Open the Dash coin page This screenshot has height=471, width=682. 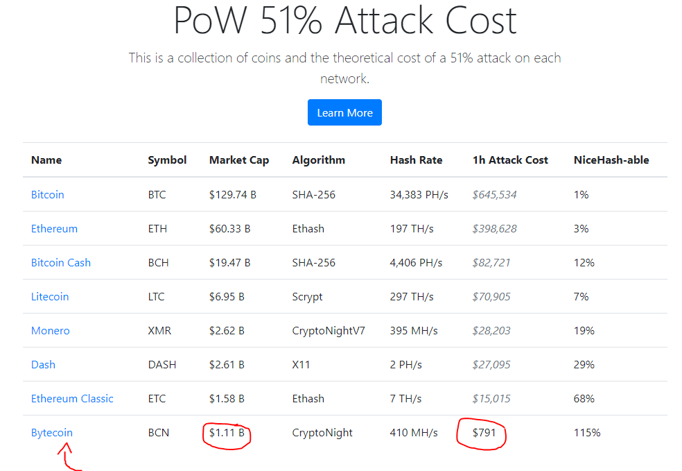coord(43,364)
